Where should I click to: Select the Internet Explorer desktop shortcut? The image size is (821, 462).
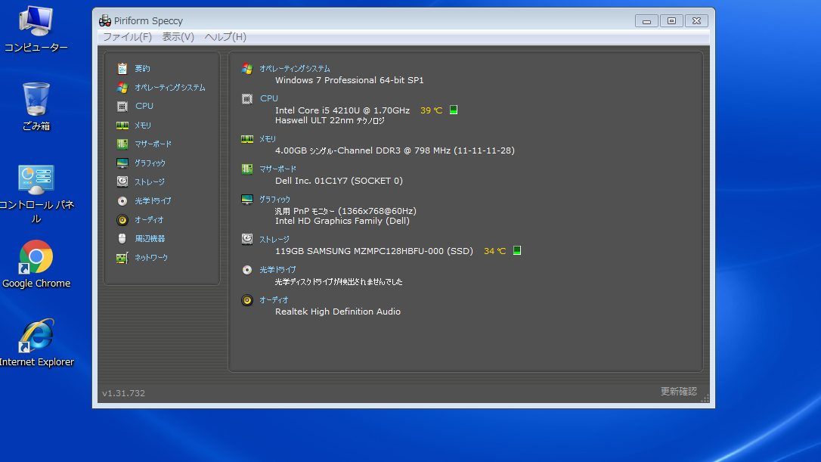(x=36, y=343)
